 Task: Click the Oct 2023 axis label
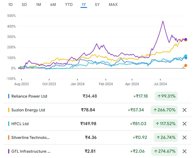49,84
